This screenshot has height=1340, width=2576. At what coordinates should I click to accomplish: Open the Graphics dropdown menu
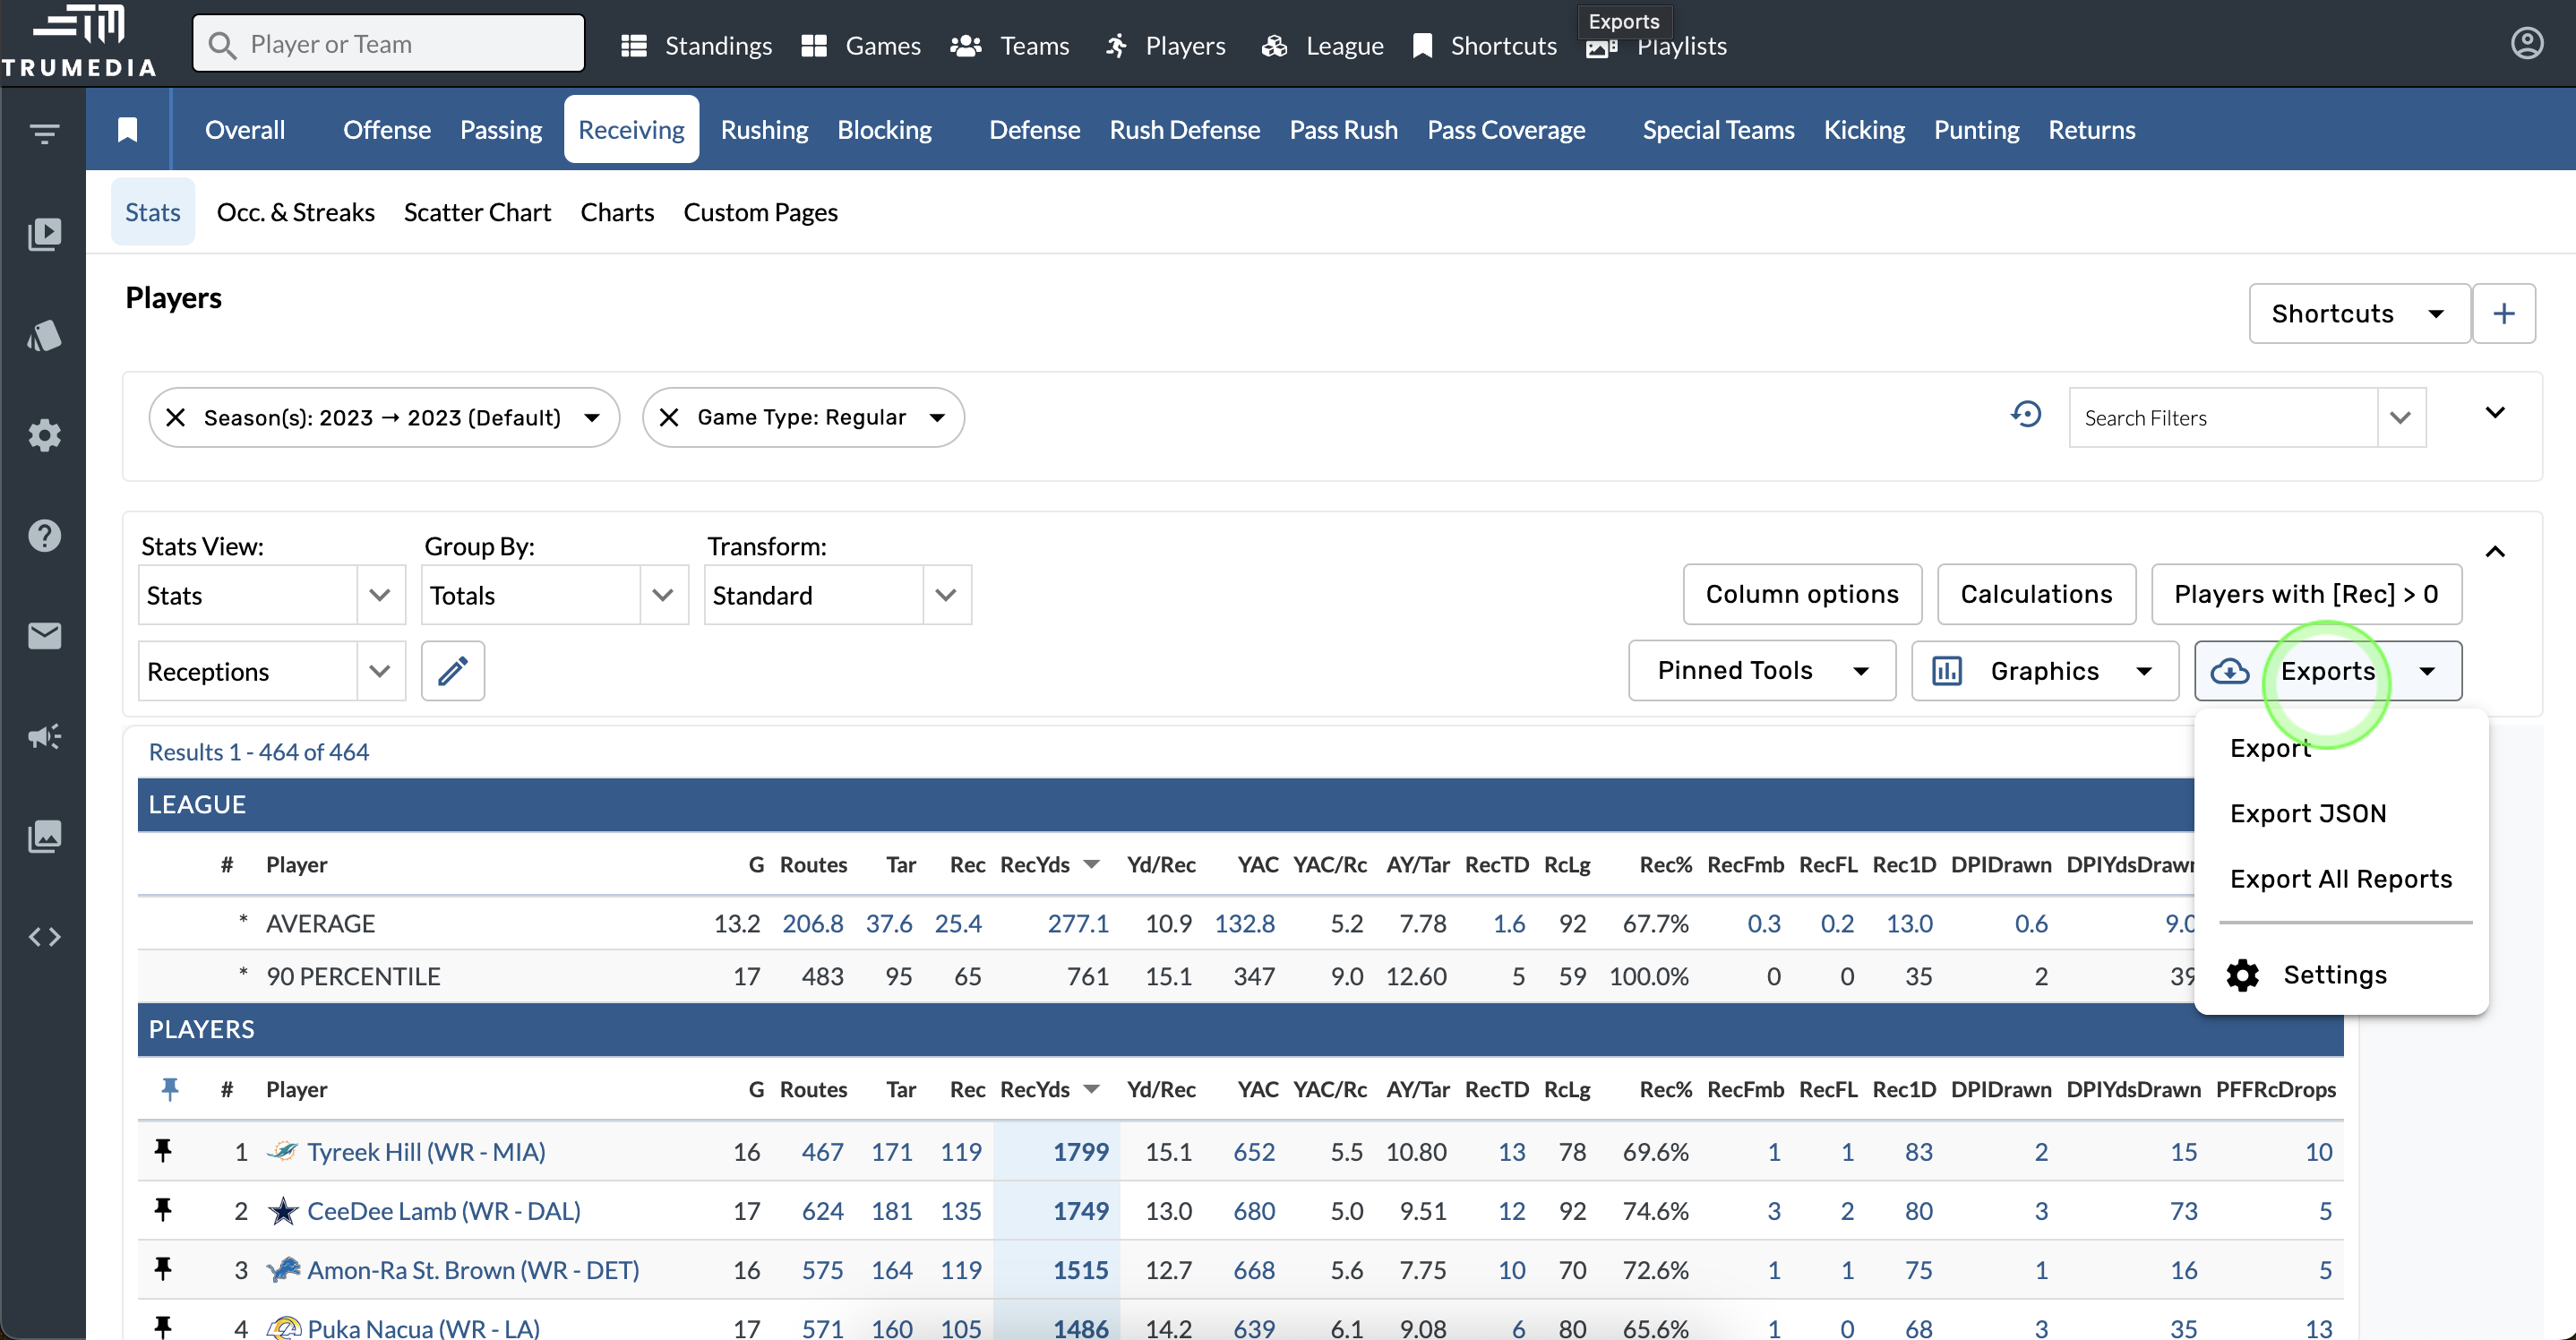2044,671
